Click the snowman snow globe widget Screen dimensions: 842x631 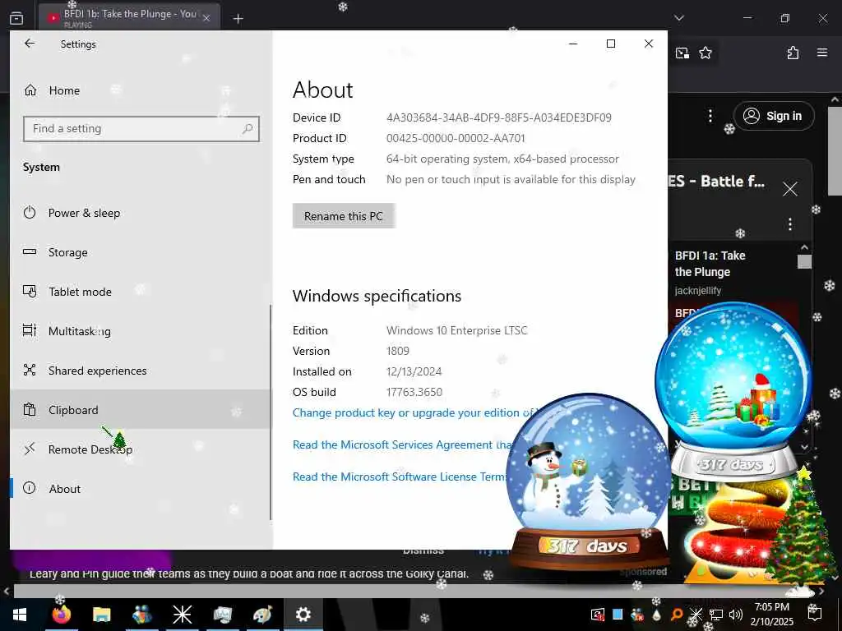(587, 481)
